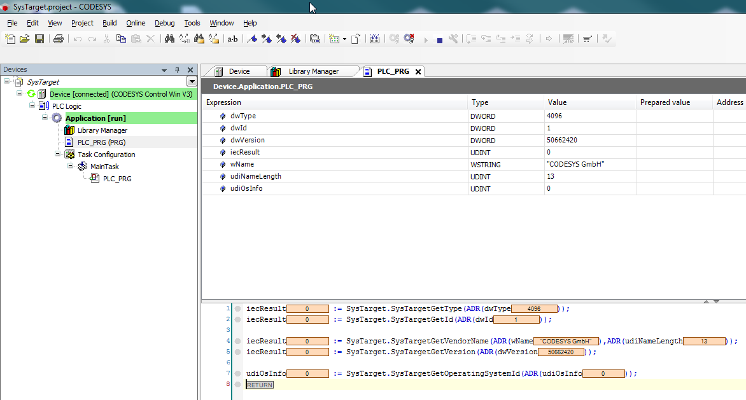The image size is (746, 400).
Task: Open the Find binoculars tool
Action: click(x=169, y=39)
